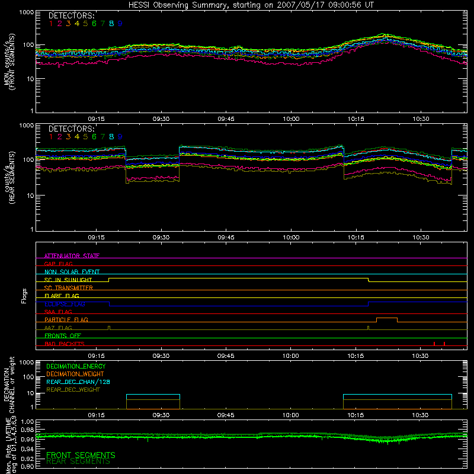
Task: Click the SC_TRANSMITTER label
Action: [69, 288]
